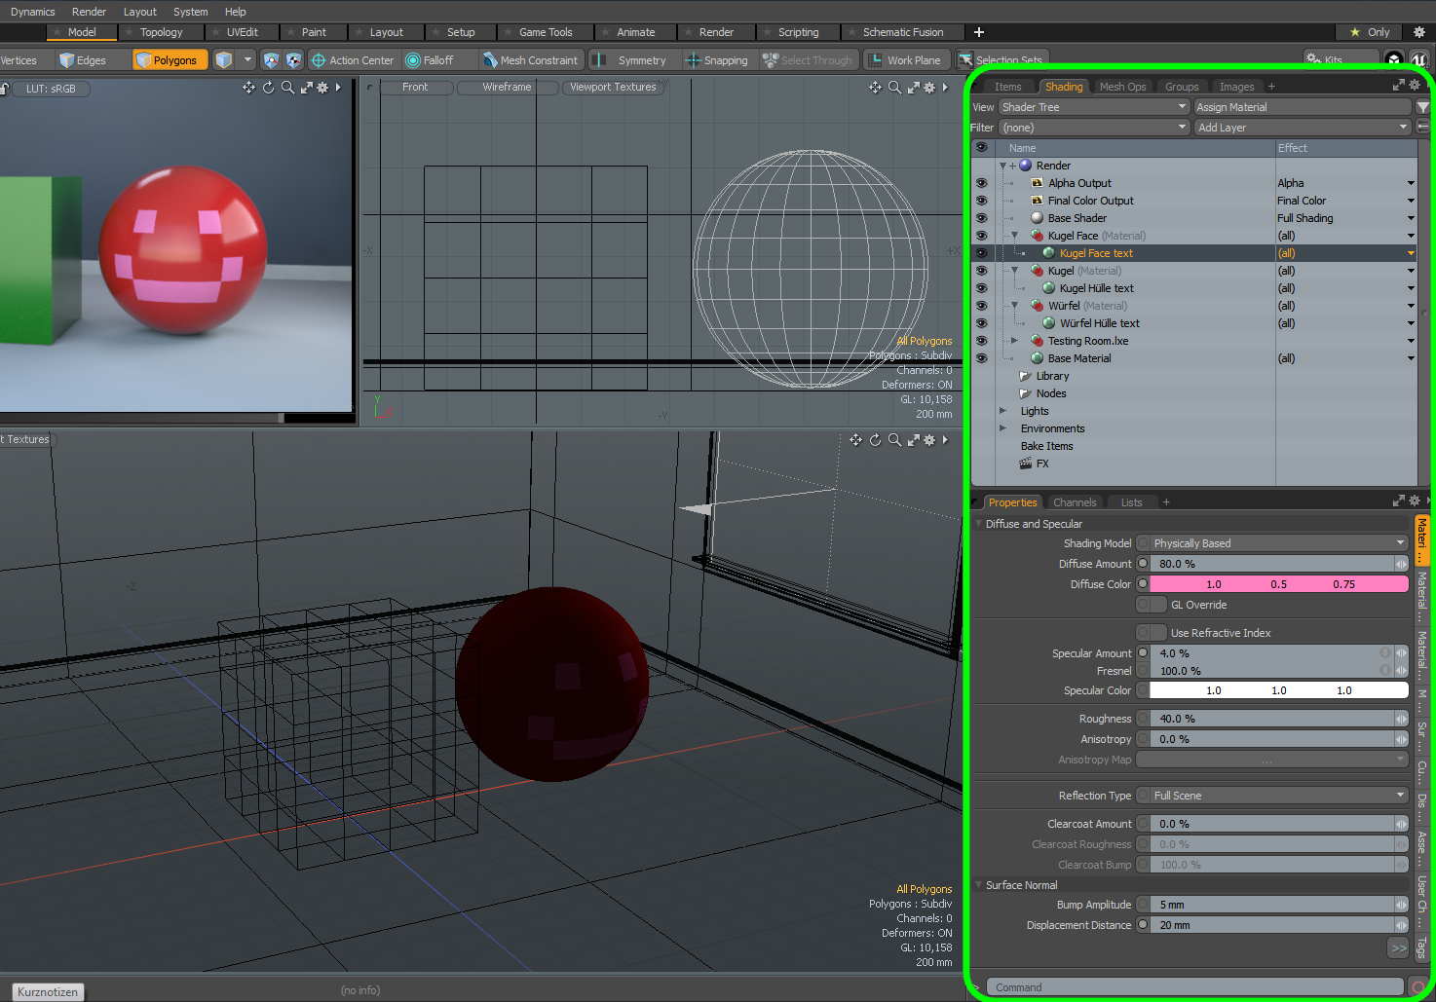Collapse the Diffuse and Specular section

(x=978, y=524)
